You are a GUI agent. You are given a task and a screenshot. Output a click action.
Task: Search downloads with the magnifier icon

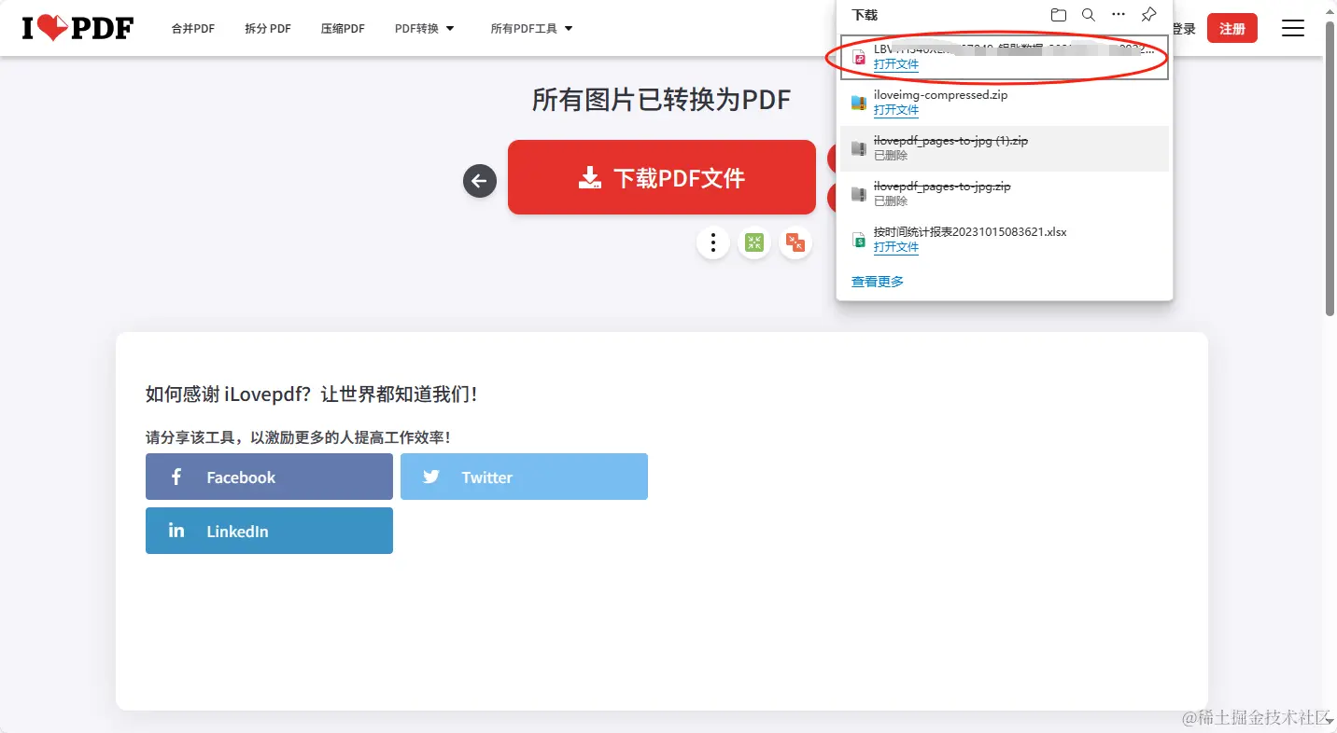[1089, 15]
